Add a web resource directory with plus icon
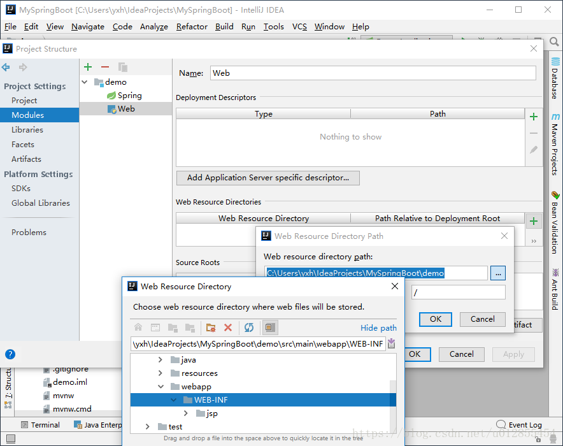This screenshot has height=446, width=563. pyautogui.click(x=534, y=221)
